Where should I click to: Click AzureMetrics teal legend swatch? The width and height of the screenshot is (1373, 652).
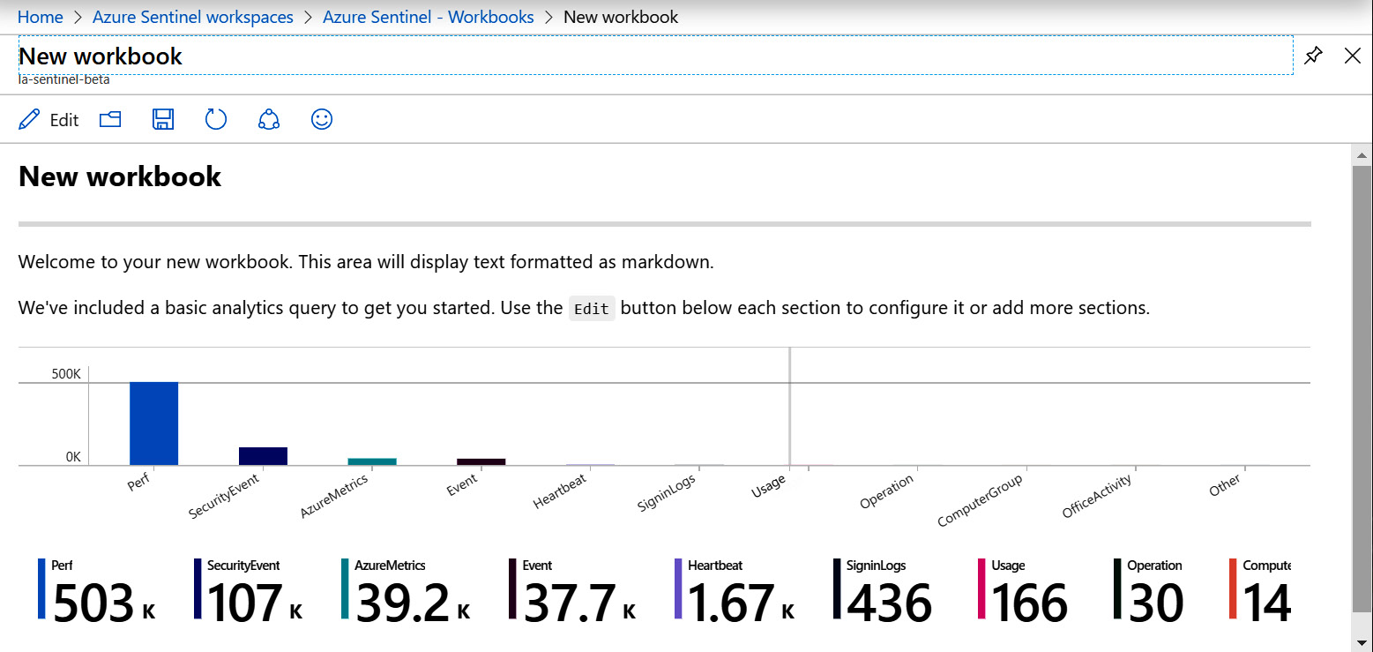coord(345,588)
